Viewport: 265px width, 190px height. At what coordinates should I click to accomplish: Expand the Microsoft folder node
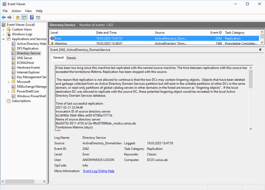(9, 82)
